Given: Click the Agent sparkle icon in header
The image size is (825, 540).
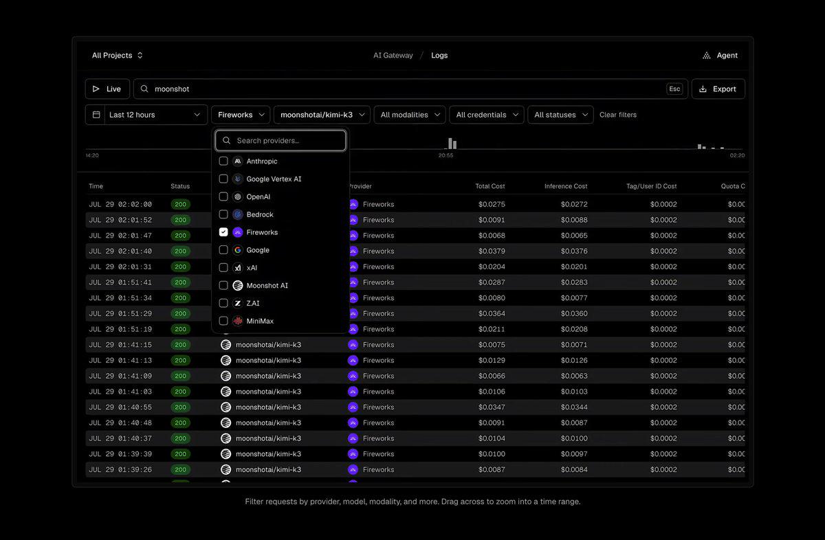Looking at the screenshot, I should click(x=707, y=56).
